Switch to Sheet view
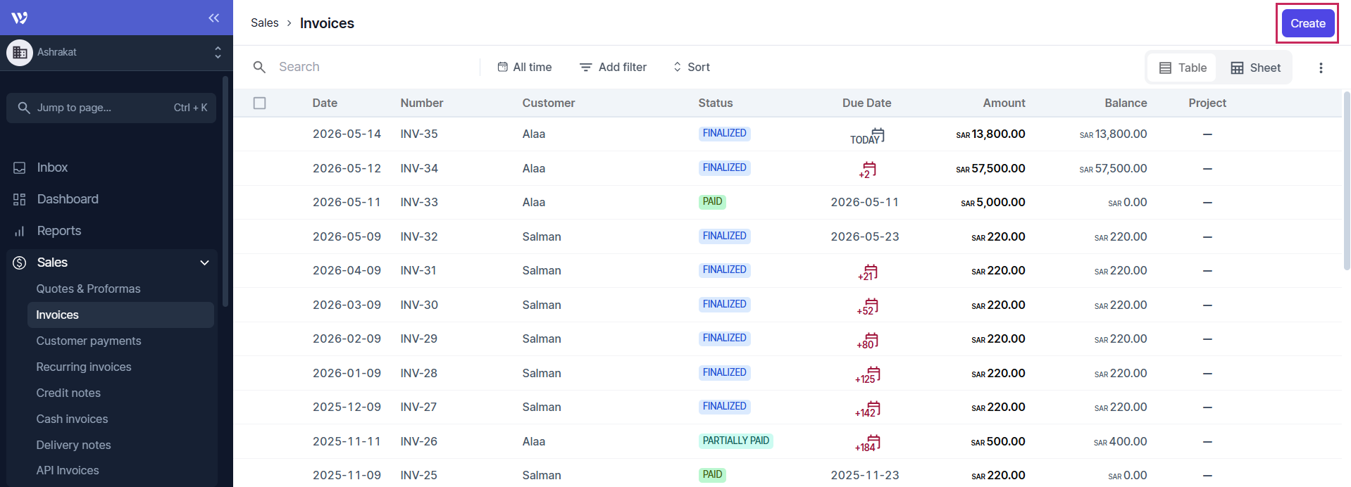The image size is (1351, 487). tap(1255, 68)
